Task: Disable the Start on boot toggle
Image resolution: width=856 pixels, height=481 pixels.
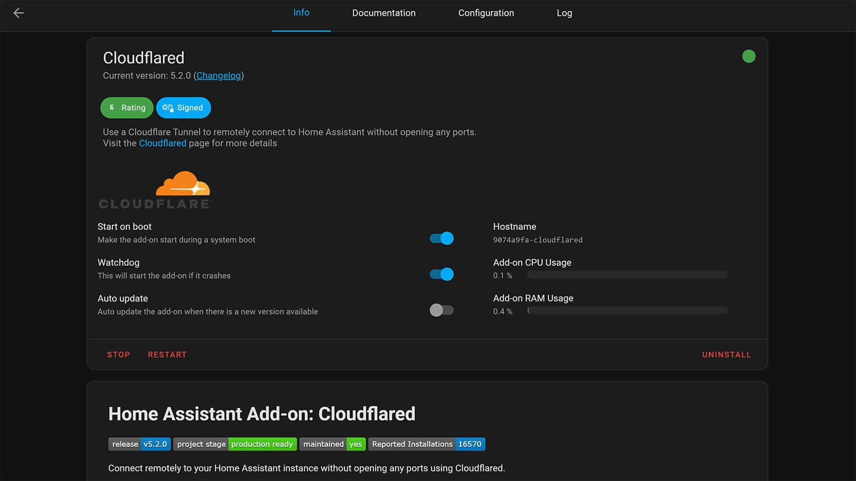Action: click(x=441, y=238)
